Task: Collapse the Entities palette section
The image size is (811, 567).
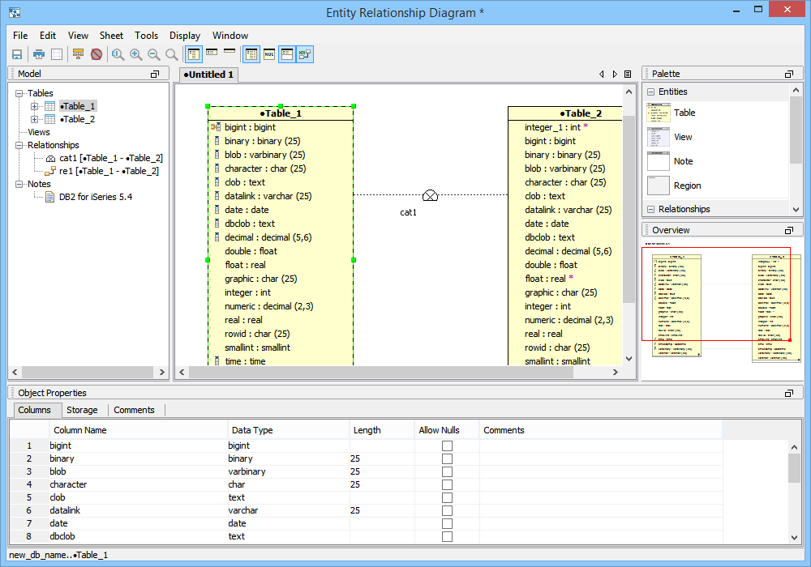Action: pos(650,92)
